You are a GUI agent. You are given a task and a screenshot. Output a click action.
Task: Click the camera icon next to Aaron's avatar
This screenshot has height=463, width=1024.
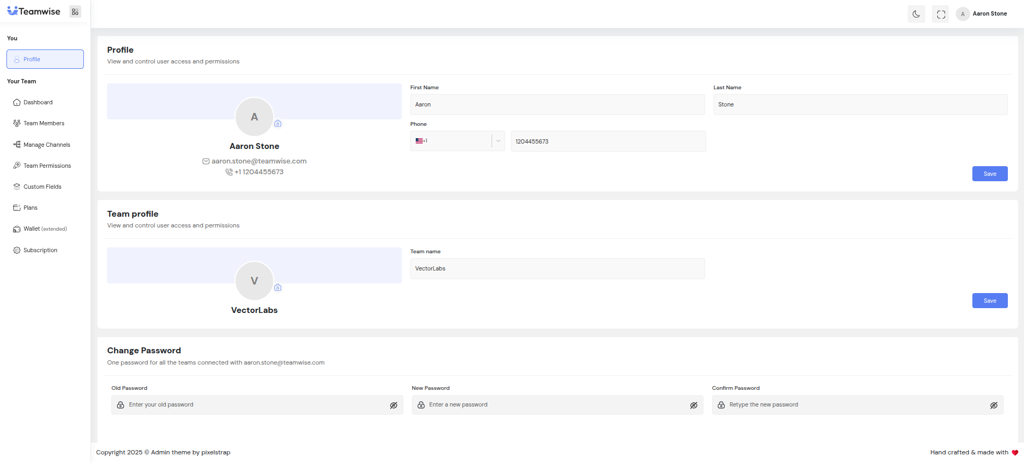pyautogui.click(x=278, y=124)
